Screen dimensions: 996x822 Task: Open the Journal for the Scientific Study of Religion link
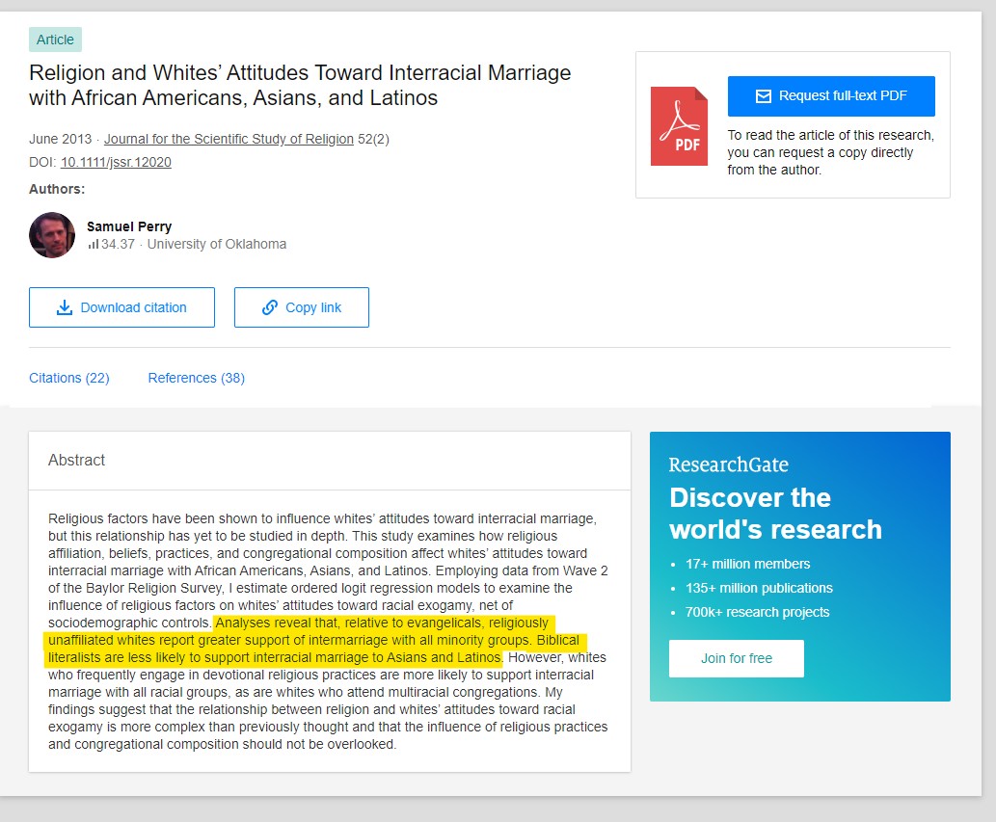[x=229, y=139]
